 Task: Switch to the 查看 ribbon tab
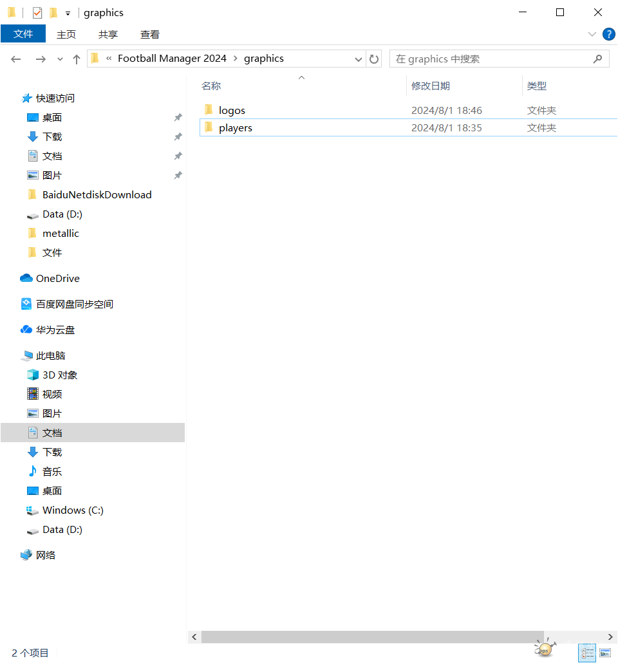pyautogui.click(x=150, y=34)
